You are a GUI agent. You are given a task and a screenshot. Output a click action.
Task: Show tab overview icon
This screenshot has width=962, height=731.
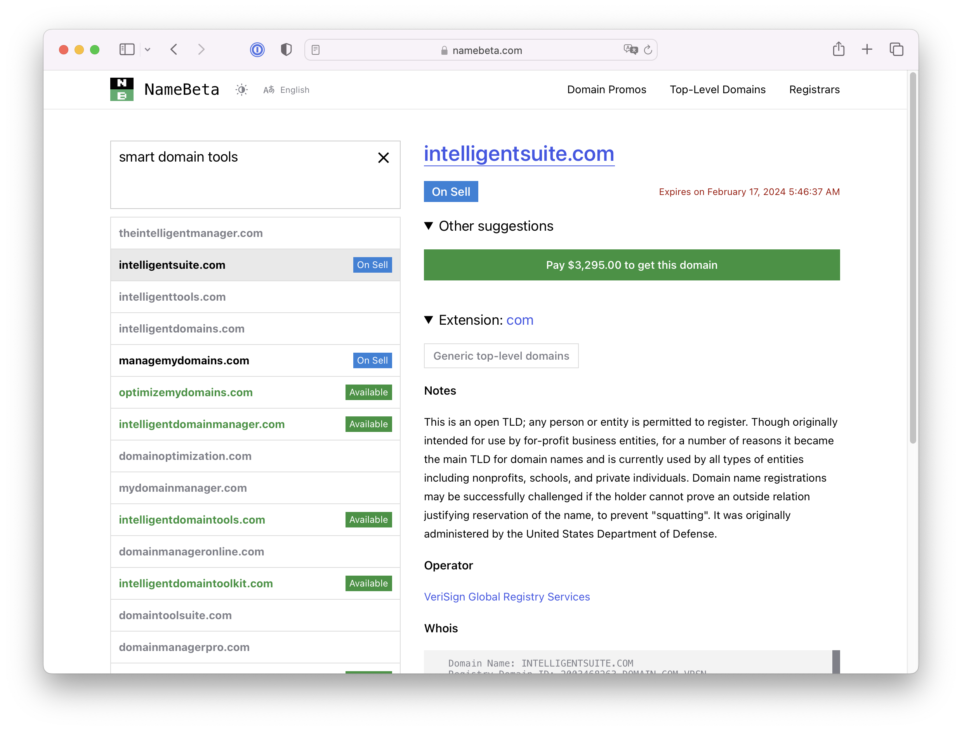tap(896, 50)
